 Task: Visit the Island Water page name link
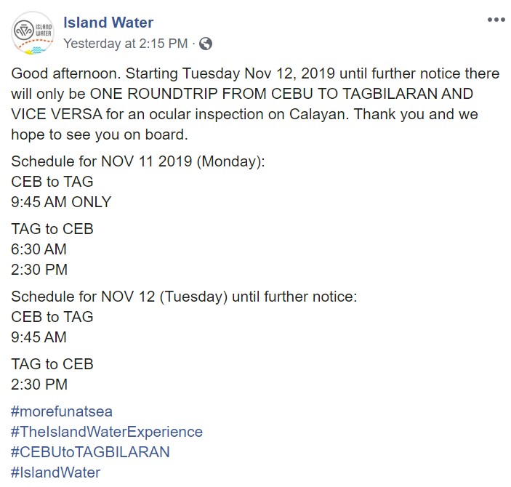(x=108, y=23)
